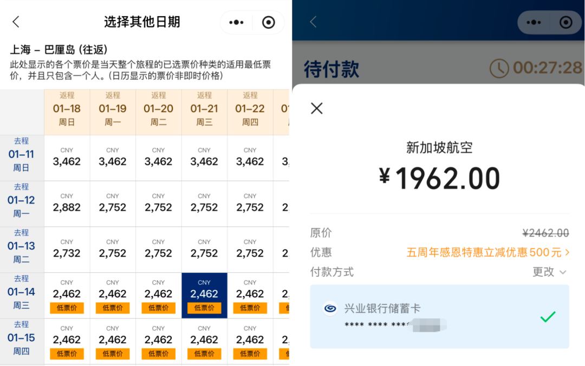585x366 pixels.
Task: Tap the capsule circle icon beside the More menu
Action: pos(268,22)
